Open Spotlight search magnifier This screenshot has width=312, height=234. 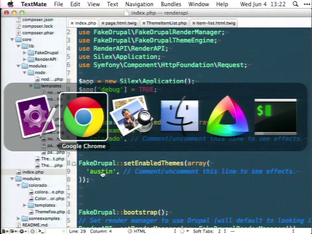click(x=295, y=4)
